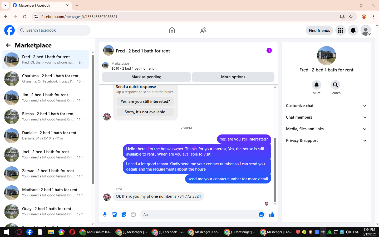Open the large listing photo in info panel

[326, 56]
